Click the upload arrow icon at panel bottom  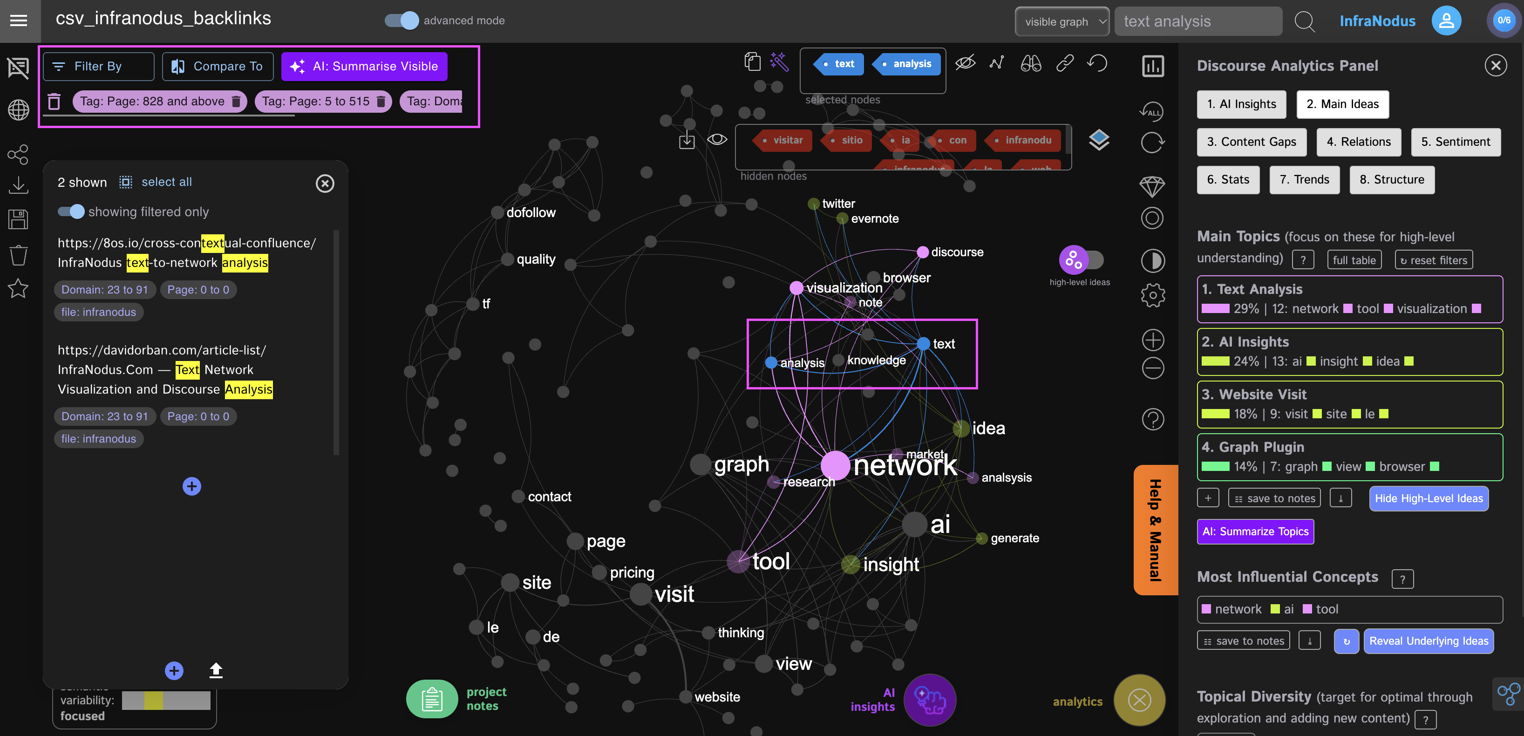[216, 670]
